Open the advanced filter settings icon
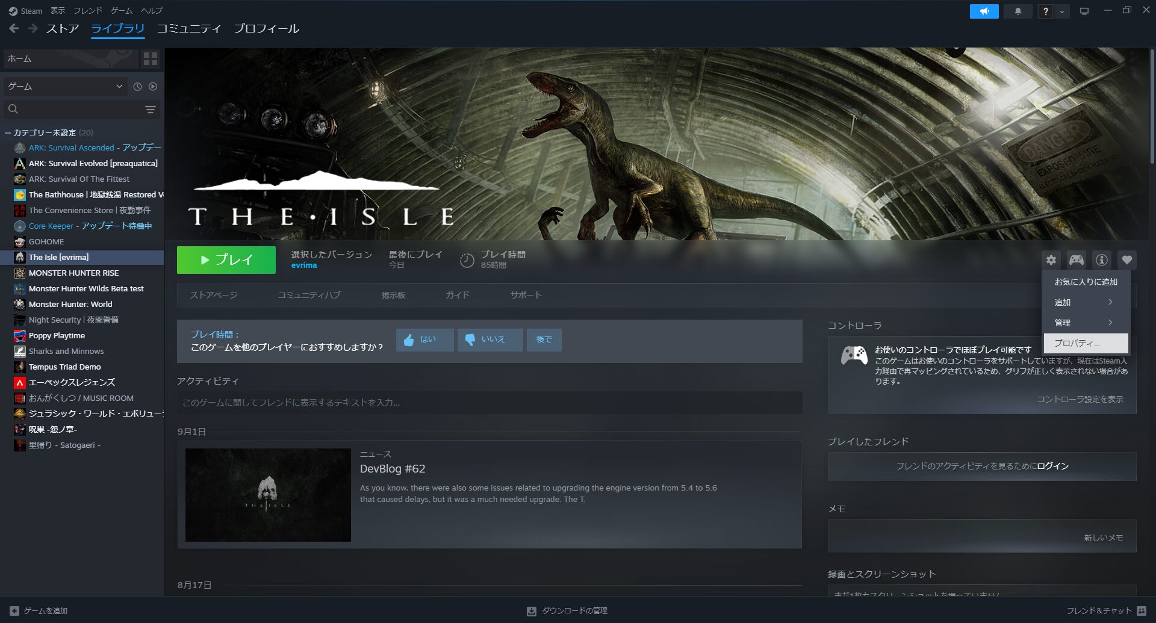The width and height of the screenshot is (1156, 623). [x=151, y=109]
